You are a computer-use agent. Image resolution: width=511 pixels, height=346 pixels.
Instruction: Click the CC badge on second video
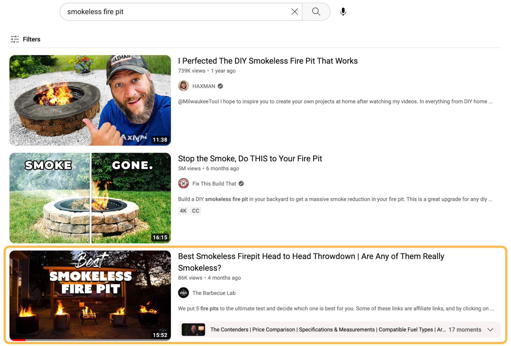pyautogui.click(x=196, y=211)
